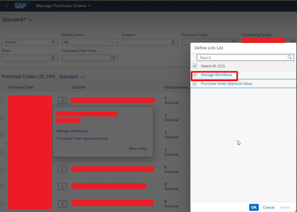Open Purchase Order Approval Value in the popover
The width and height of the screenshot is (297, 212).
coord(82,139)
